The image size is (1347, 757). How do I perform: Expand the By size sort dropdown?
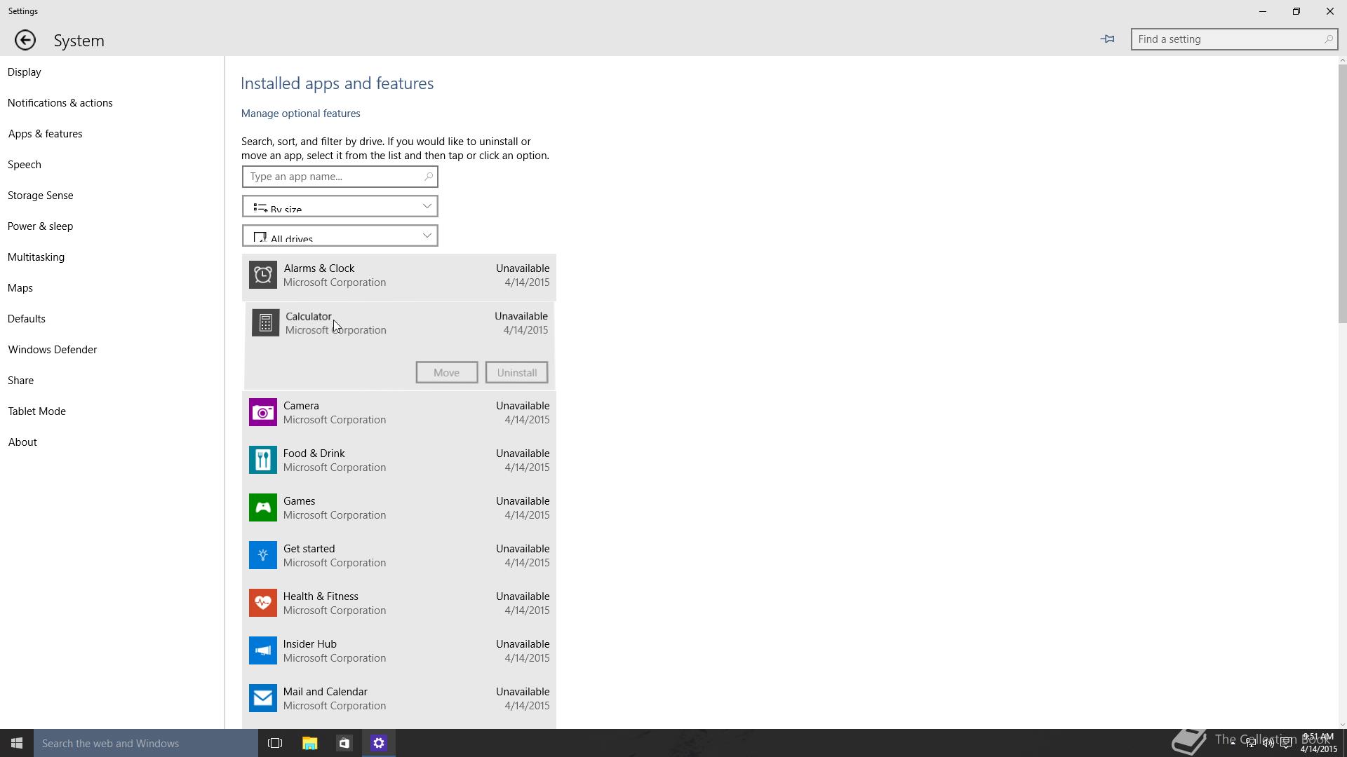340,206
